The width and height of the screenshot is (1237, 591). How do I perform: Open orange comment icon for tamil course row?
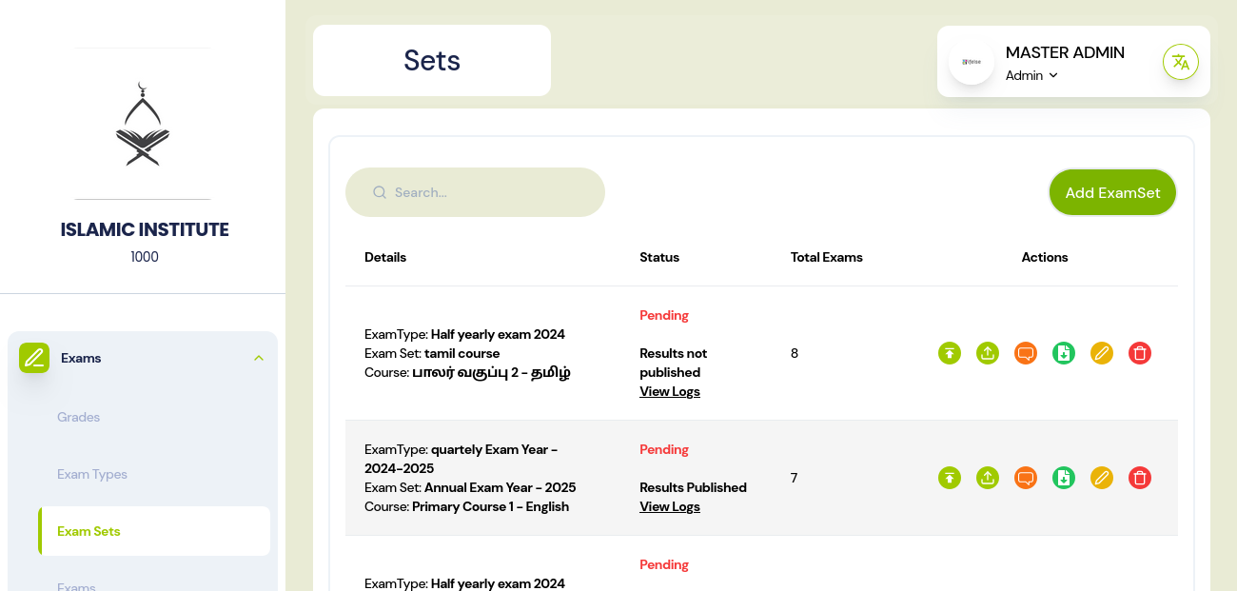click(1026, 353)
